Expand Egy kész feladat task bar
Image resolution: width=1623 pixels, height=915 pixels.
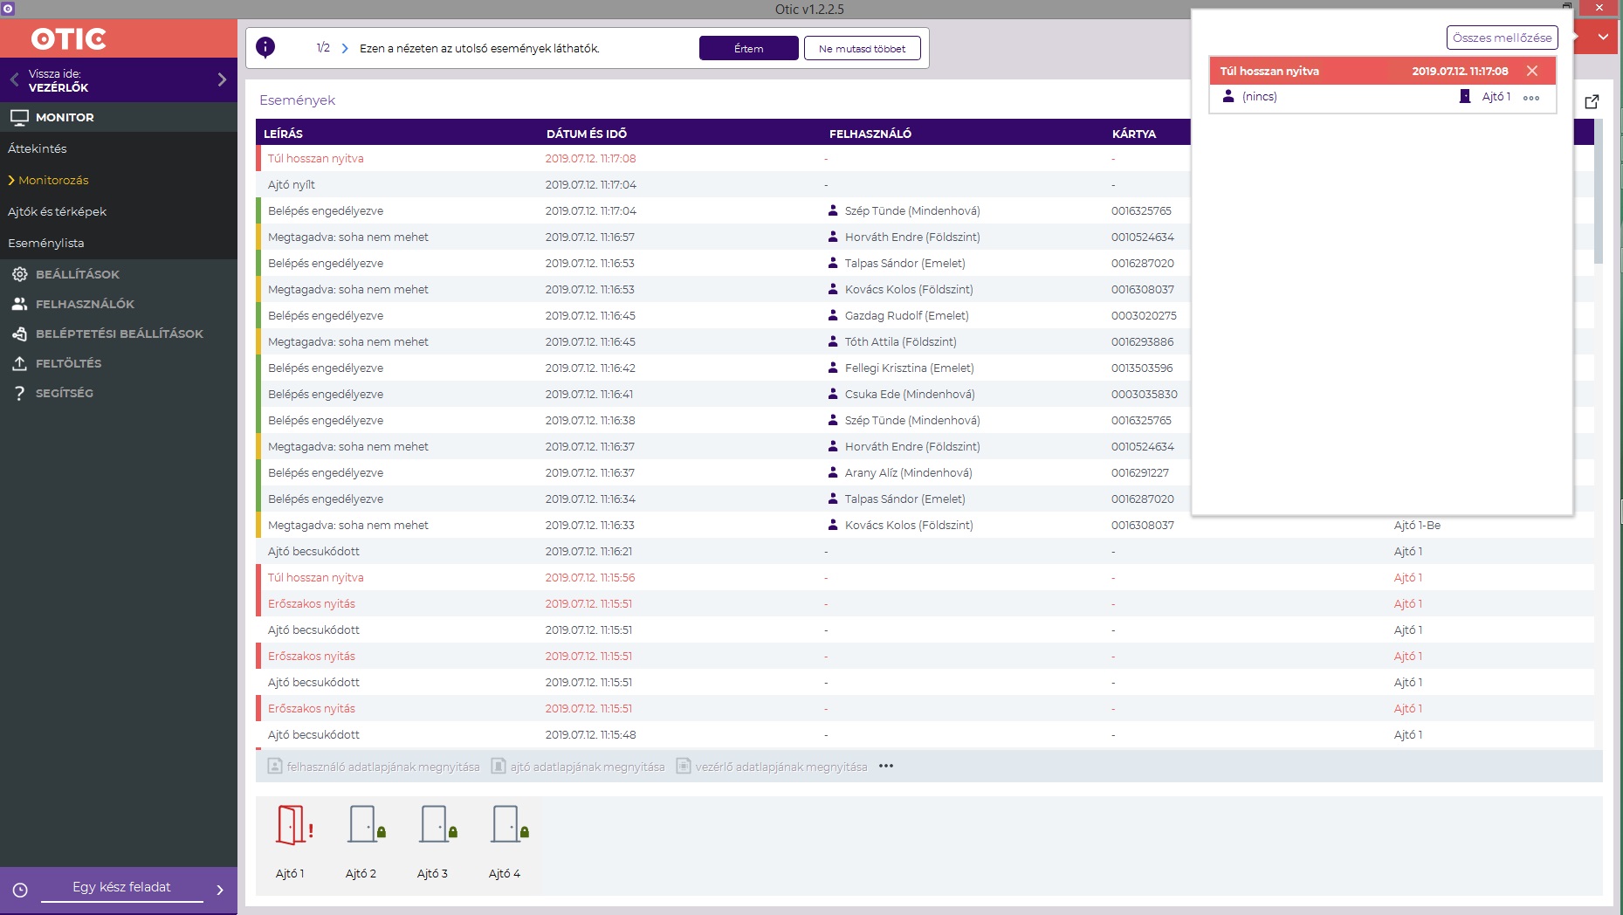tap(220, 890)
